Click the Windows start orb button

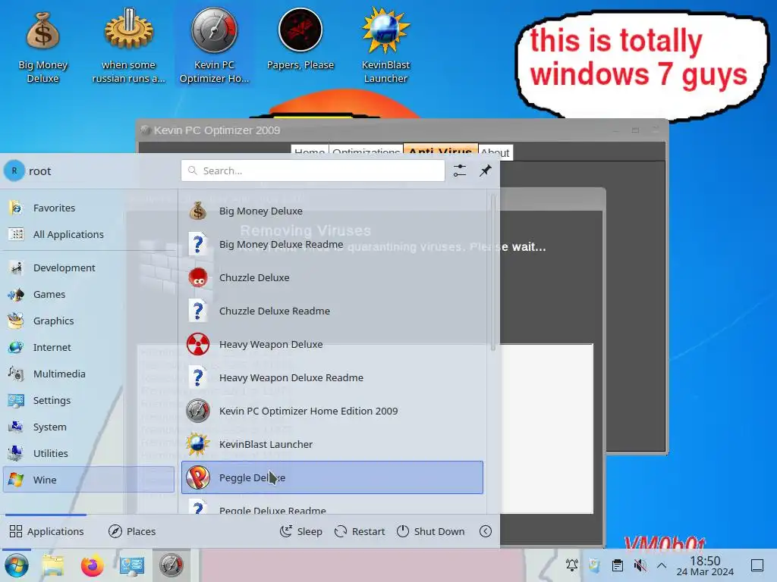[x=17, y=565]
